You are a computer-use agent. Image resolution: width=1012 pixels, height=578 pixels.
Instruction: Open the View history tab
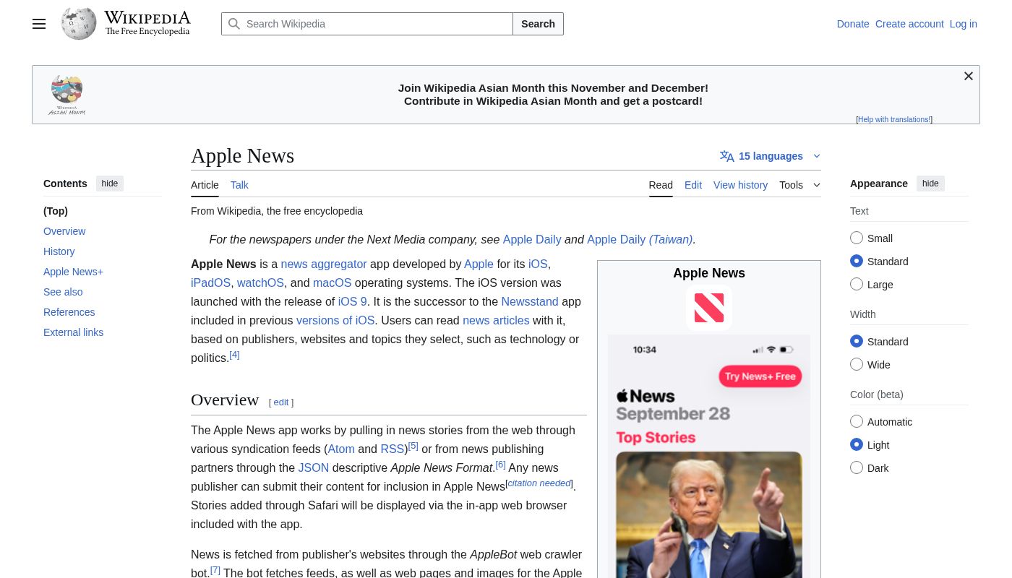(x=740, y=185)
